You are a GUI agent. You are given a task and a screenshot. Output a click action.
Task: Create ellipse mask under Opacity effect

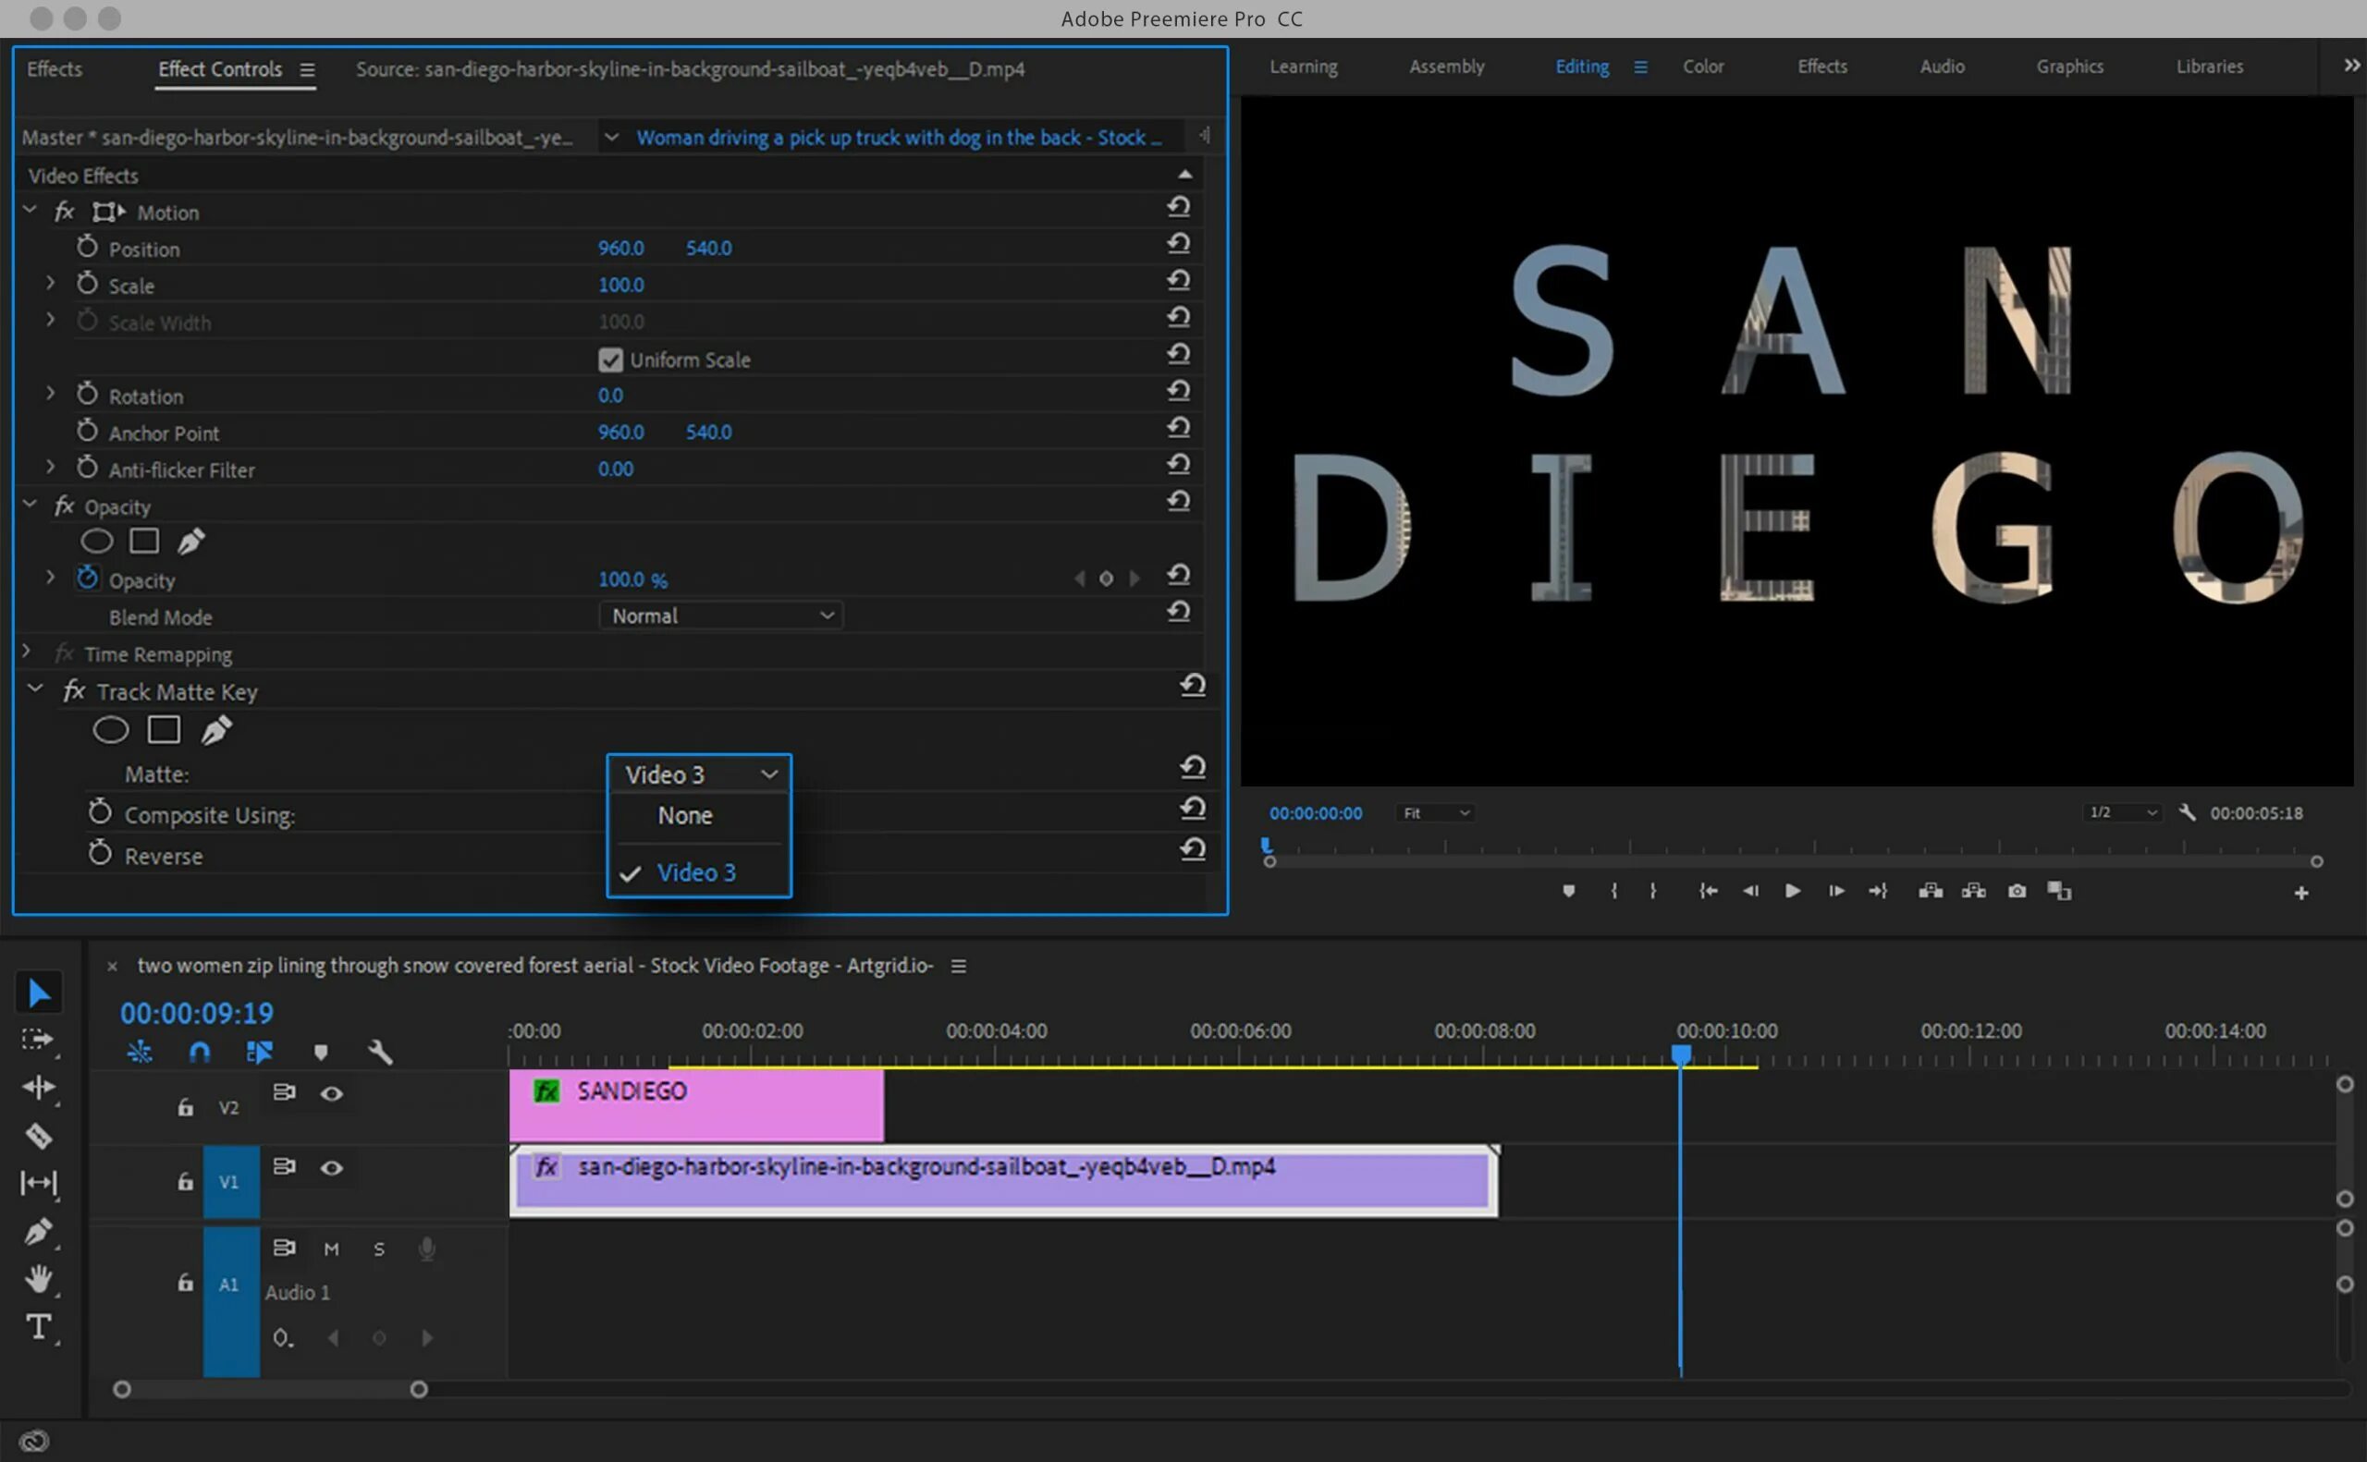click(x=97, y=542)
